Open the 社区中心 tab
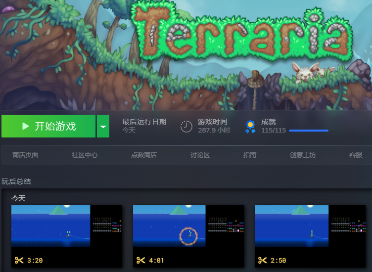 85,155
